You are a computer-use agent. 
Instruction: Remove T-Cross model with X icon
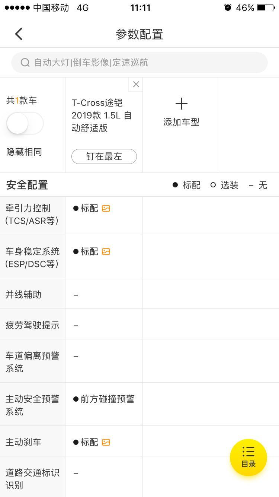[136, 84]
